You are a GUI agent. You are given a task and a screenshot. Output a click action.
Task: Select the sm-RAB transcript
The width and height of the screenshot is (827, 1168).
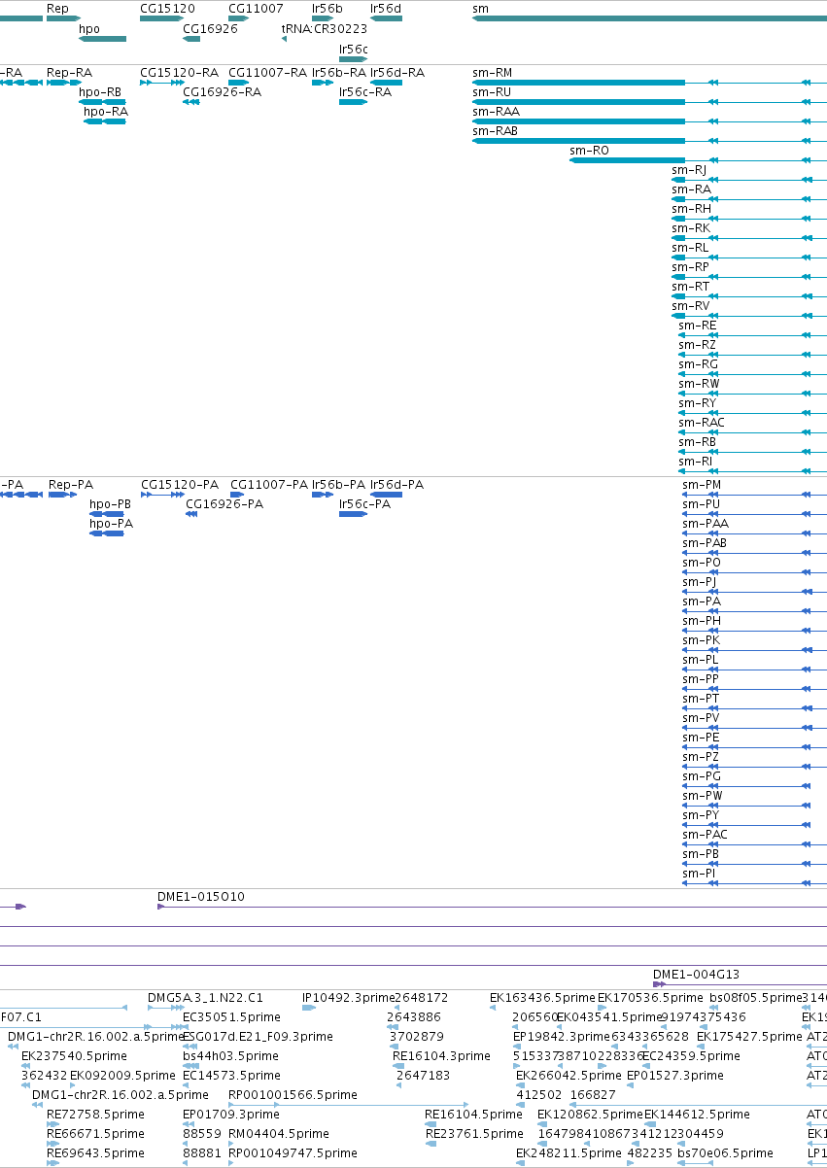click(649, 141)
